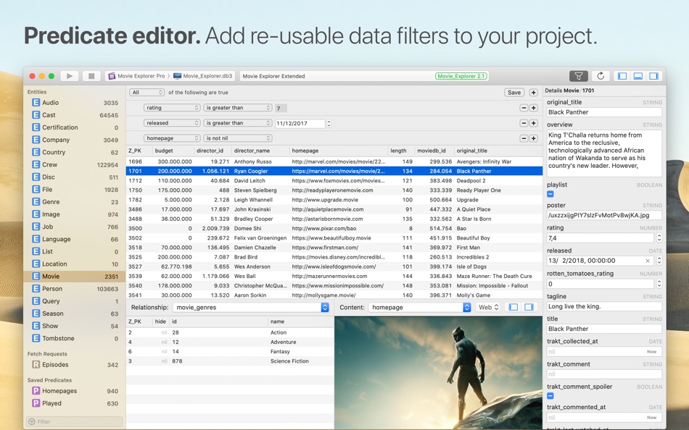This screenshot has height=430, width=689.
Task: Select the Homepages saved predicate
Action: pyautogui.click(x=75, y=391)
